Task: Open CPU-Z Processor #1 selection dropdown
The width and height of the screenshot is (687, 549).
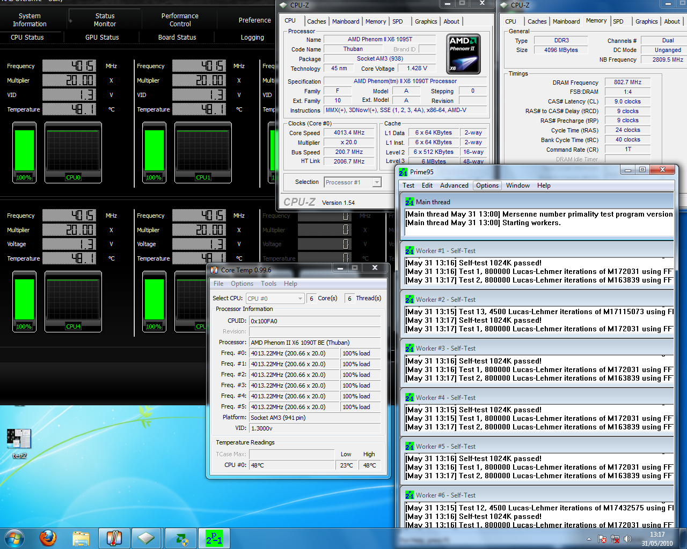Action: tap(353, 182)
